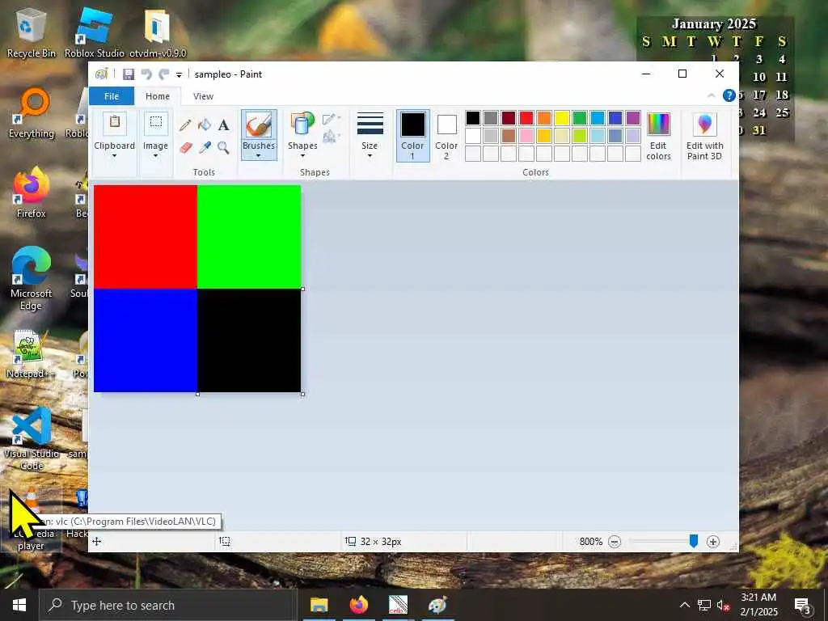Click the Size line thickness icon
This screenshot has width=828, height=621.
click(370, 124)
